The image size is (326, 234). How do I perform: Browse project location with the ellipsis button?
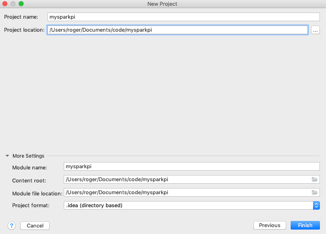[x=315, y=30]
